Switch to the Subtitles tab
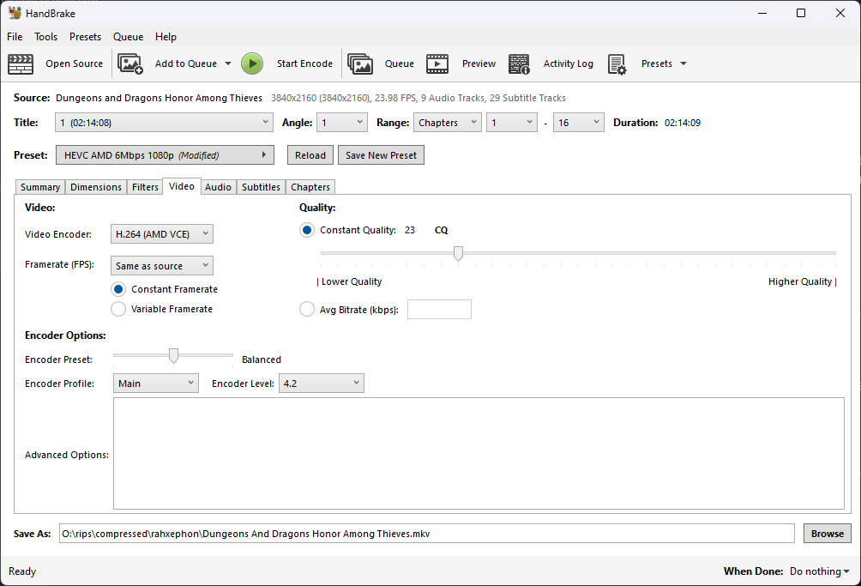Viewport: 861px width, 586px height. pos(261,187)
